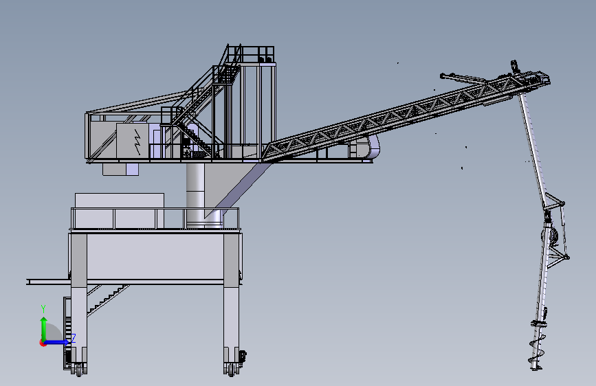The width and height of the screenshot is (596, 386).
Task: Select the cylindrical pedestal column
Action: pyautogui.click(x=195, y=194)
